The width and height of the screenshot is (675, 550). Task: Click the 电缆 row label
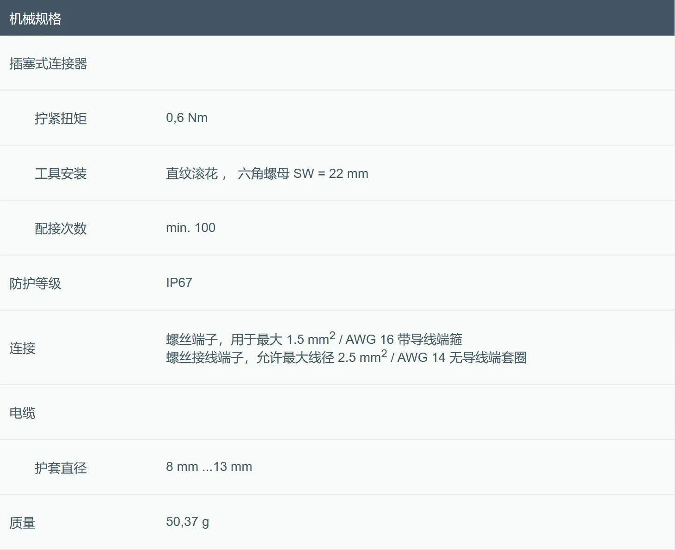pos(22,413)
